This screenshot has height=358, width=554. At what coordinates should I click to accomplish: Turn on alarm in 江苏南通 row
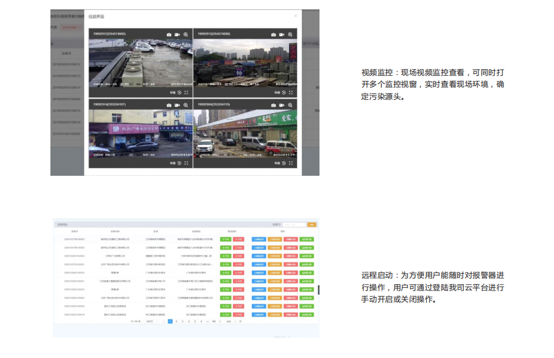point(226,281)
